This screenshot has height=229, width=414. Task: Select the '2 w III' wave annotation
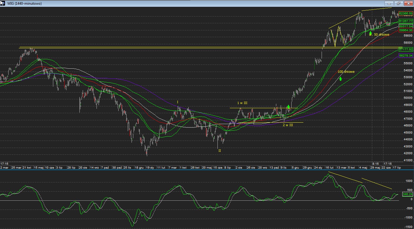(288, 125)
